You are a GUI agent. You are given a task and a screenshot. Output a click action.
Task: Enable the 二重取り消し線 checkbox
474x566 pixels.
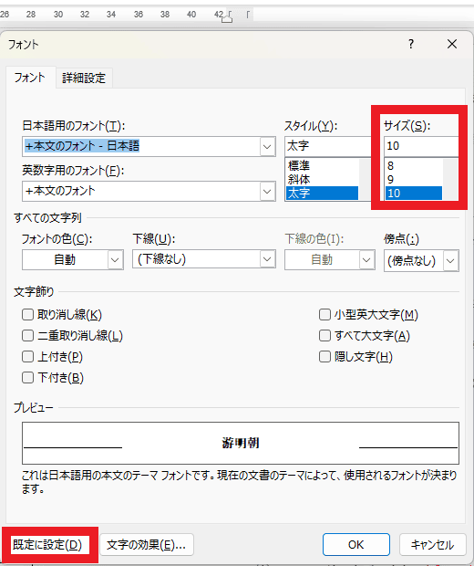click(27, 335)
